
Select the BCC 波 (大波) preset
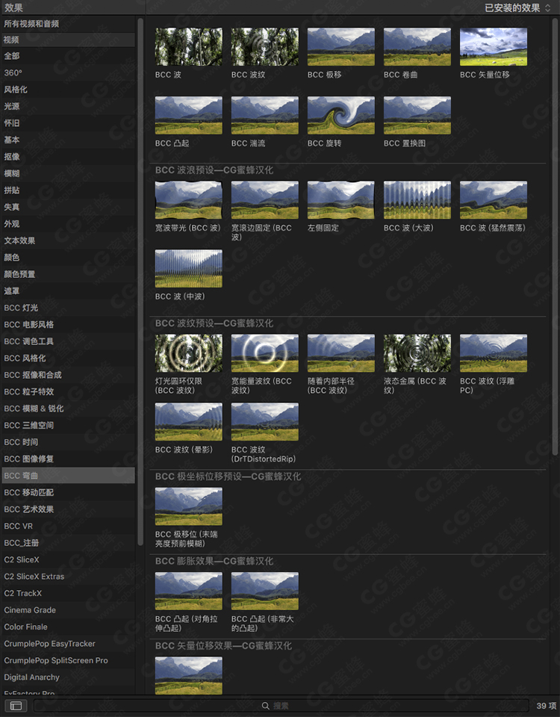coord(417,200)
